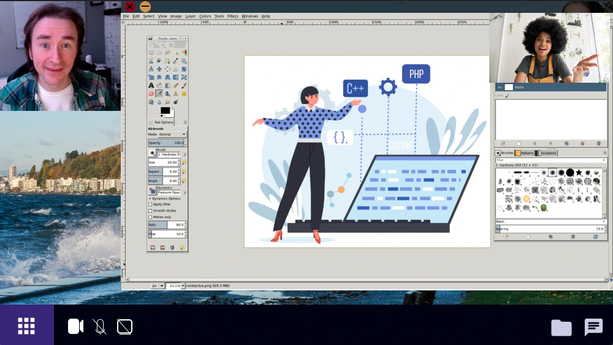
Task: Open the Brushes dock tab menu arrow
Action: [605, 153]
